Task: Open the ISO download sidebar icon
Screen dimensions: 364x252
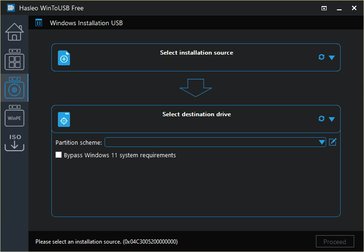Action: (14, 143)
